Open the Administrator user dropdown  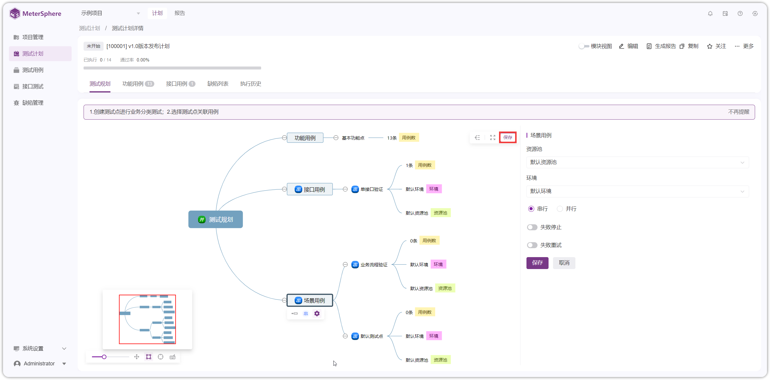tap(40, 363)
